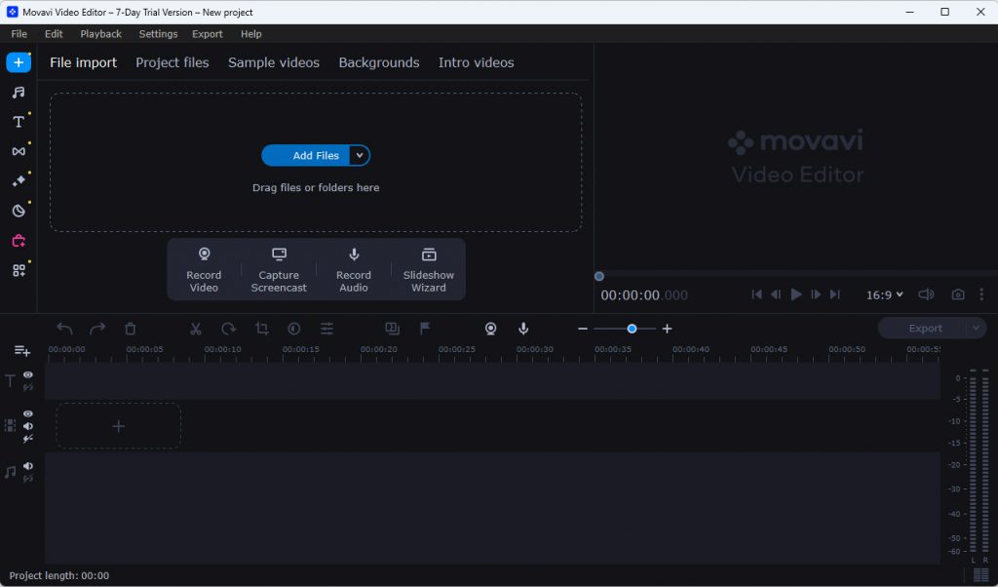Click the preview seek bar handle
The height and width of the screenshot is (587, 998).
(x=599, y=276)
